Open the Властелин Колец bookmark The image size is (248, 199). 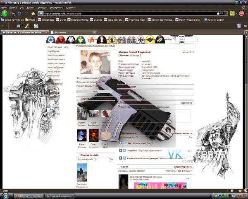(78, 20)
